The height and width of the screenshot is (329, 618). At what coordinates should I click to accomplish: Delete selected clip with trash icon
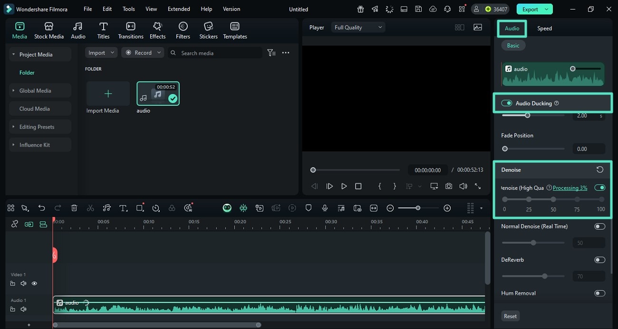tap(74, 208)
